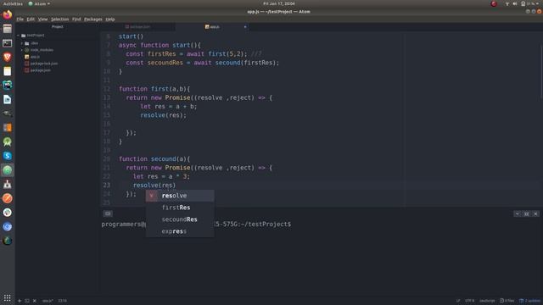The image size is (543, 305).
Task: Click the app.js file icon in tree view
Action: coord(26,57)
